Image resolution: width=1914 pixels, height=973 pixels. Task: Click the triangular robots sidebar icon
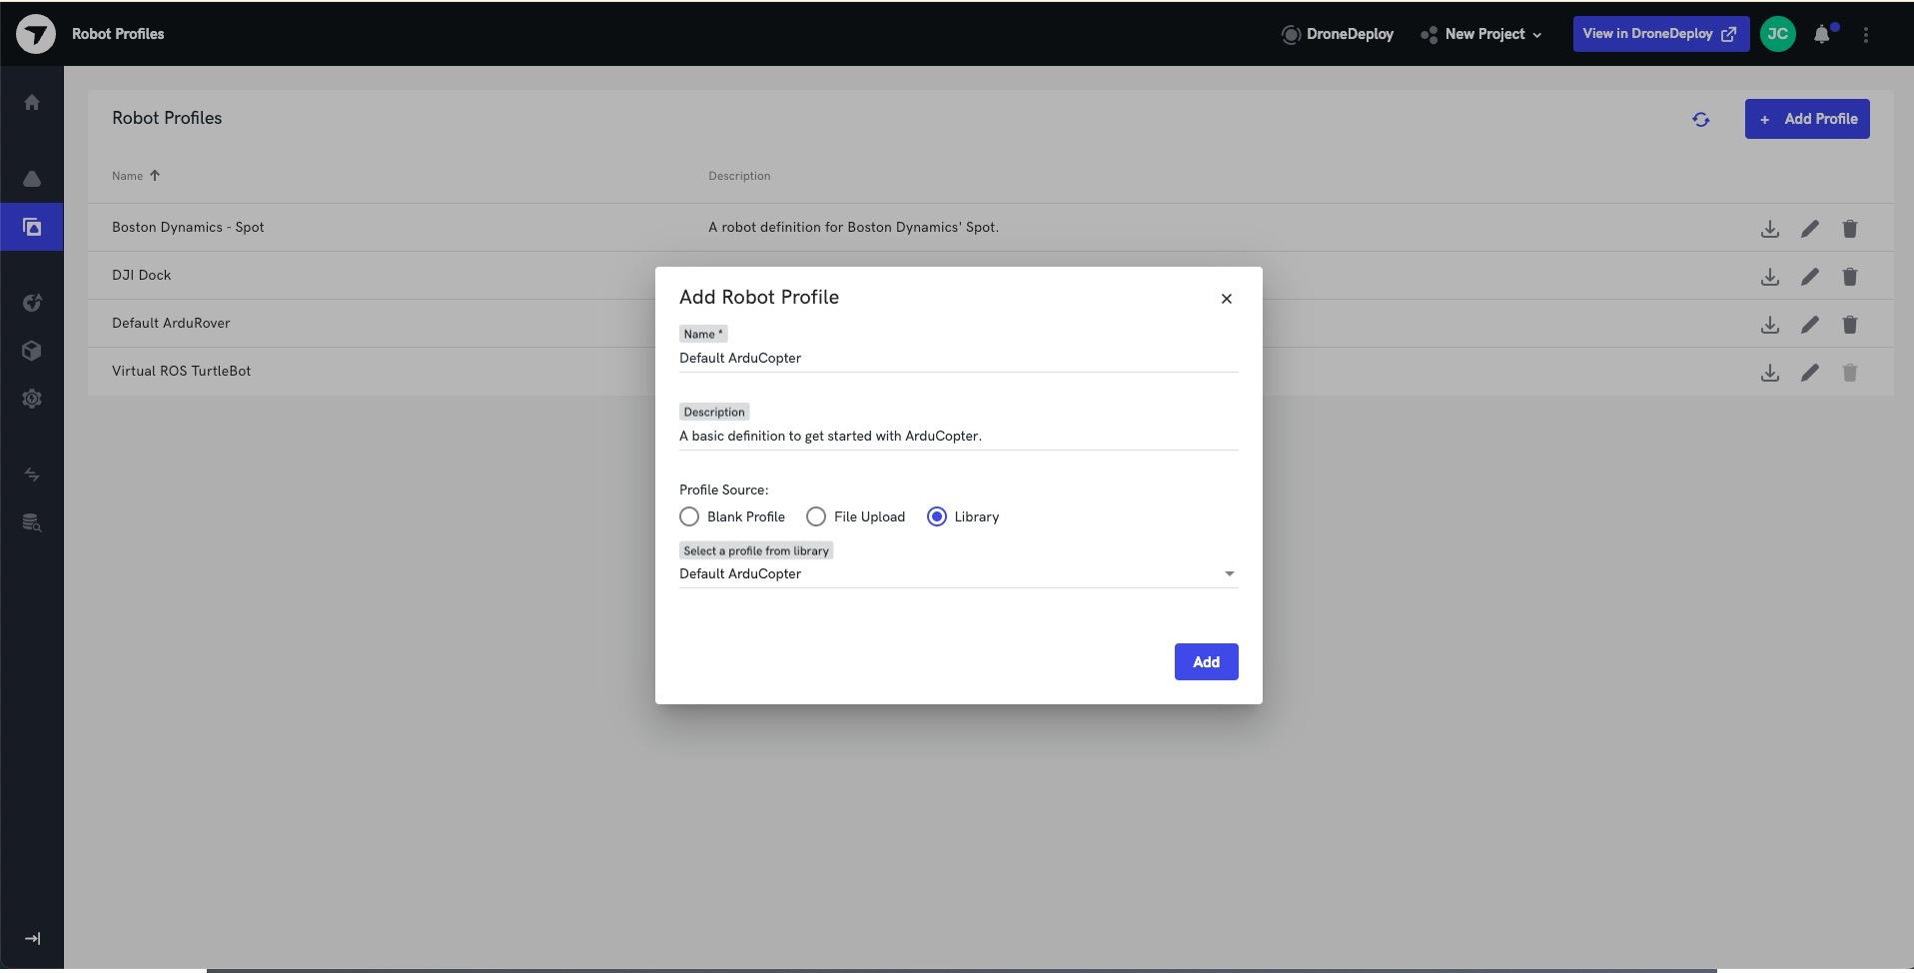point(32,179)
